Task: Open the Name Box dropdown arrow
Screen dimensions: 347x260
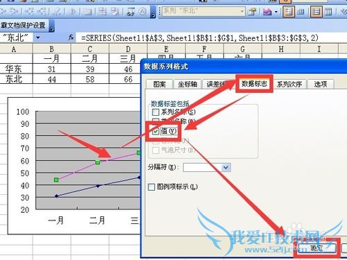Action: (37, 37)
